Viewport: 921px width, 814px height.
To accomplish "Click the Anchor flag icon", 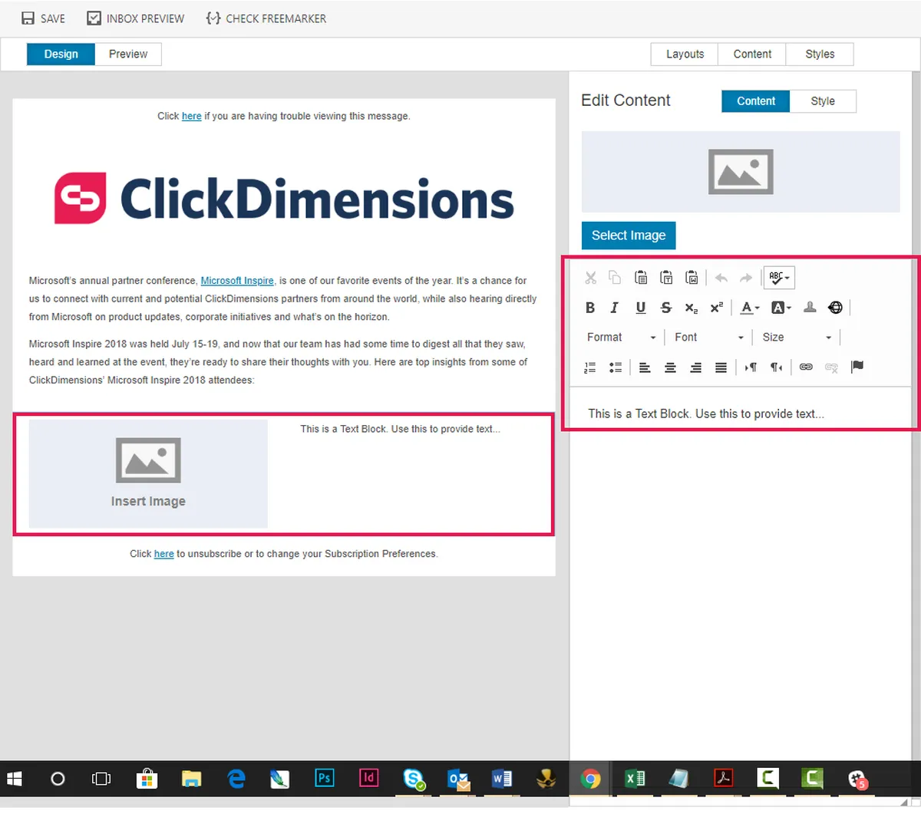I will 857,367.
